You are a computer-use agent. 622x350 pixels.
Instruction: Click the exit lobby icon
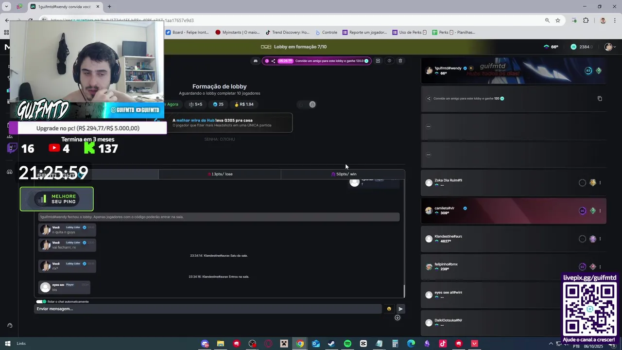click(x=378, y=61)
